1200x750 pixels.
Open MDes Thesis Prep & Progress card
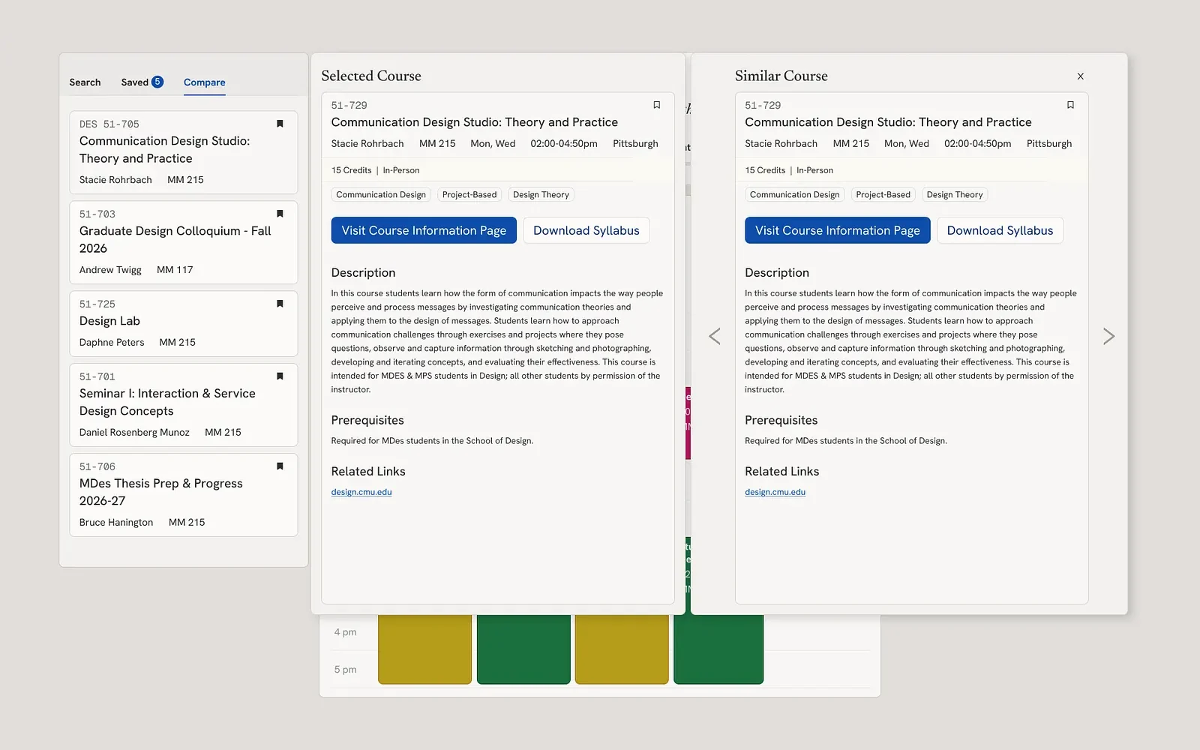[184, 495]
